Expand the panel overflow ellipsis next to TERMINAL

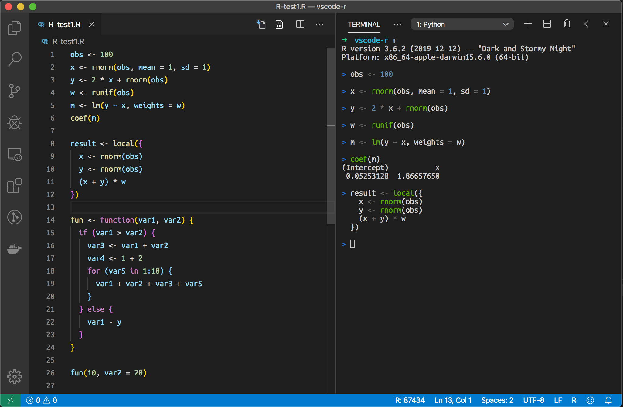click(x=397, y=24)
